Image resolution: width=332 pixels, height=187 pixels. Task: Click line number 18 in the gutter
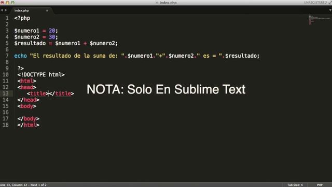pyautogui.click(x=6, y=125)
